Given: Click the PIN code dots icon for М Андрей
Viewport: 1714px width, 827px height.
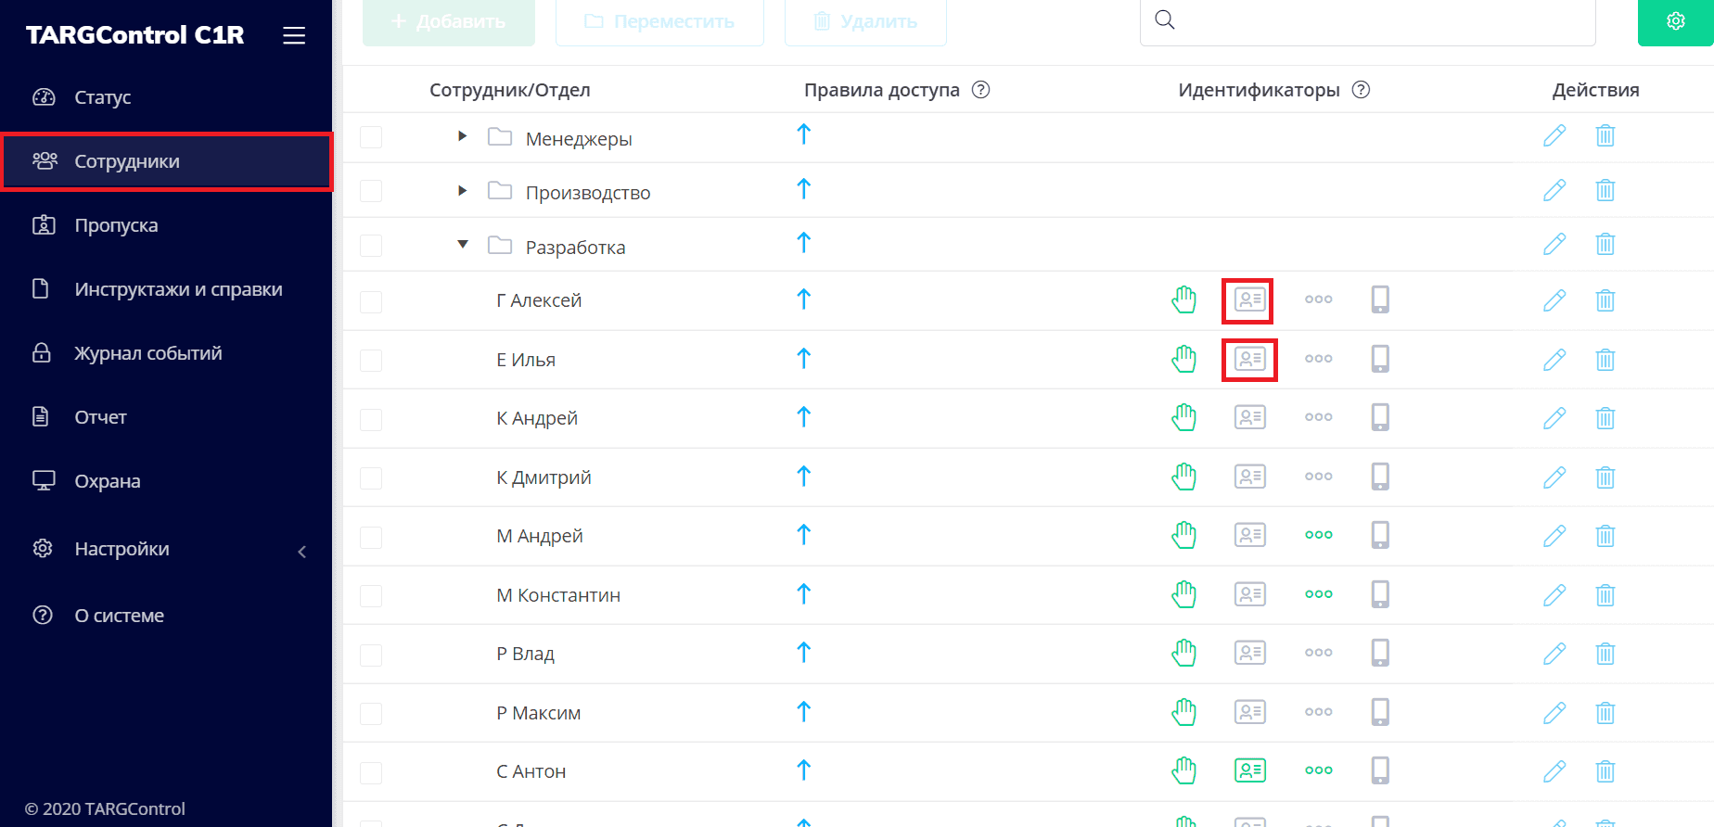Looking at the screenshot, I should tap(1318, 535).
